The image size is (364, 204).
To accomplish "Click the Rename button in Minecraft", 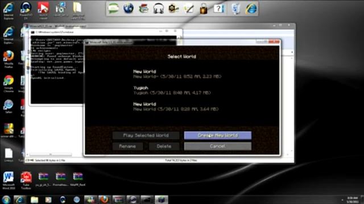I will [127, 146].
